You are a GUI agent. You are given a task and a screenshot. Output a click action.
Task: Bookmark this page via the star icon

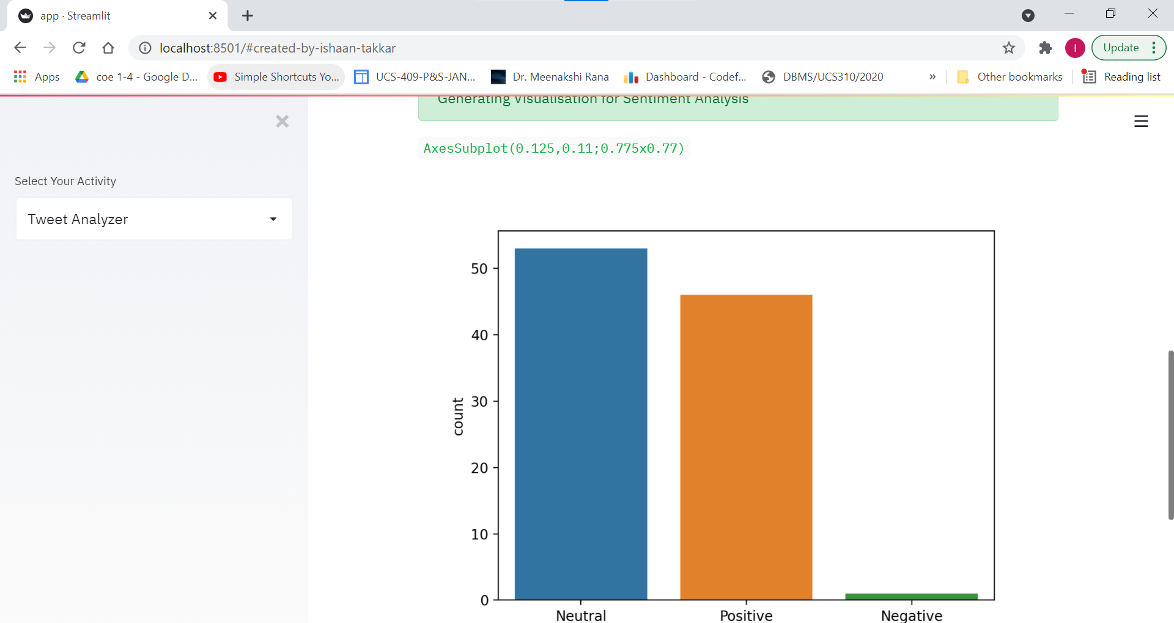tap(1009, 48)
